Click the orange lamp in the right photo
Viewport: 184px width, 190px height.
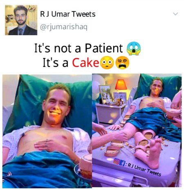[121, 85]
